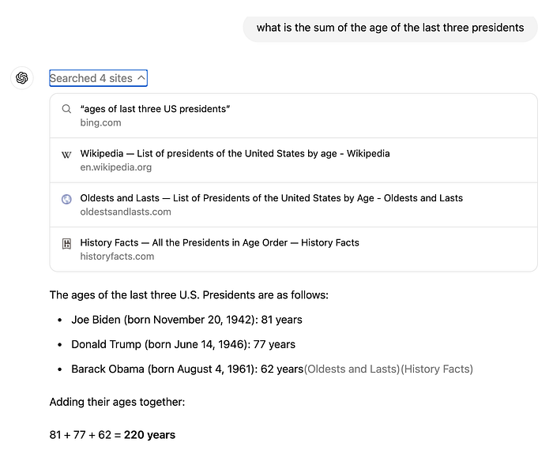
Task: Select the user message bubble about presidents' ages
Action: coord(390,28)
